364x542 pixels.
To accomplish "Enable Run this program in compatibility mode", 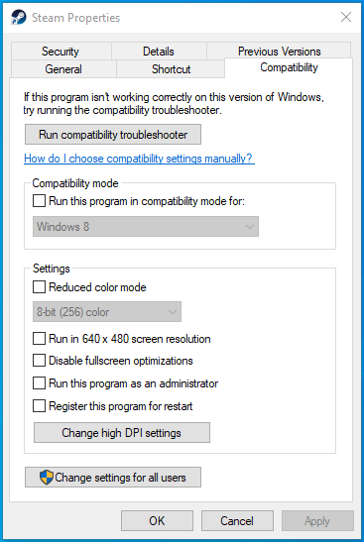I will 39,201.
